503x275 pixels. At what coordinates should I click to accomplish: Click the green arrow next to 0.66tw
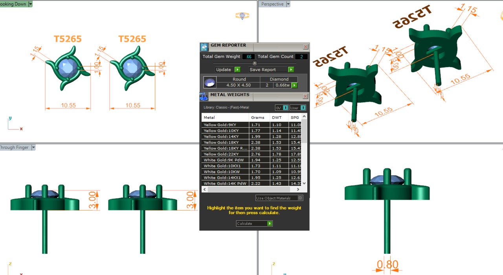click(x=294, y=85)
